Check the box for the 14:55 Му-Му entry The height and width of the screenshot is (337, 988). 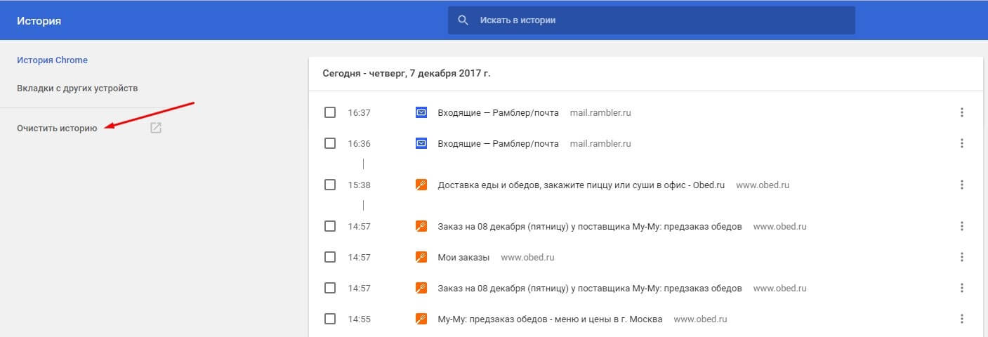330,319
